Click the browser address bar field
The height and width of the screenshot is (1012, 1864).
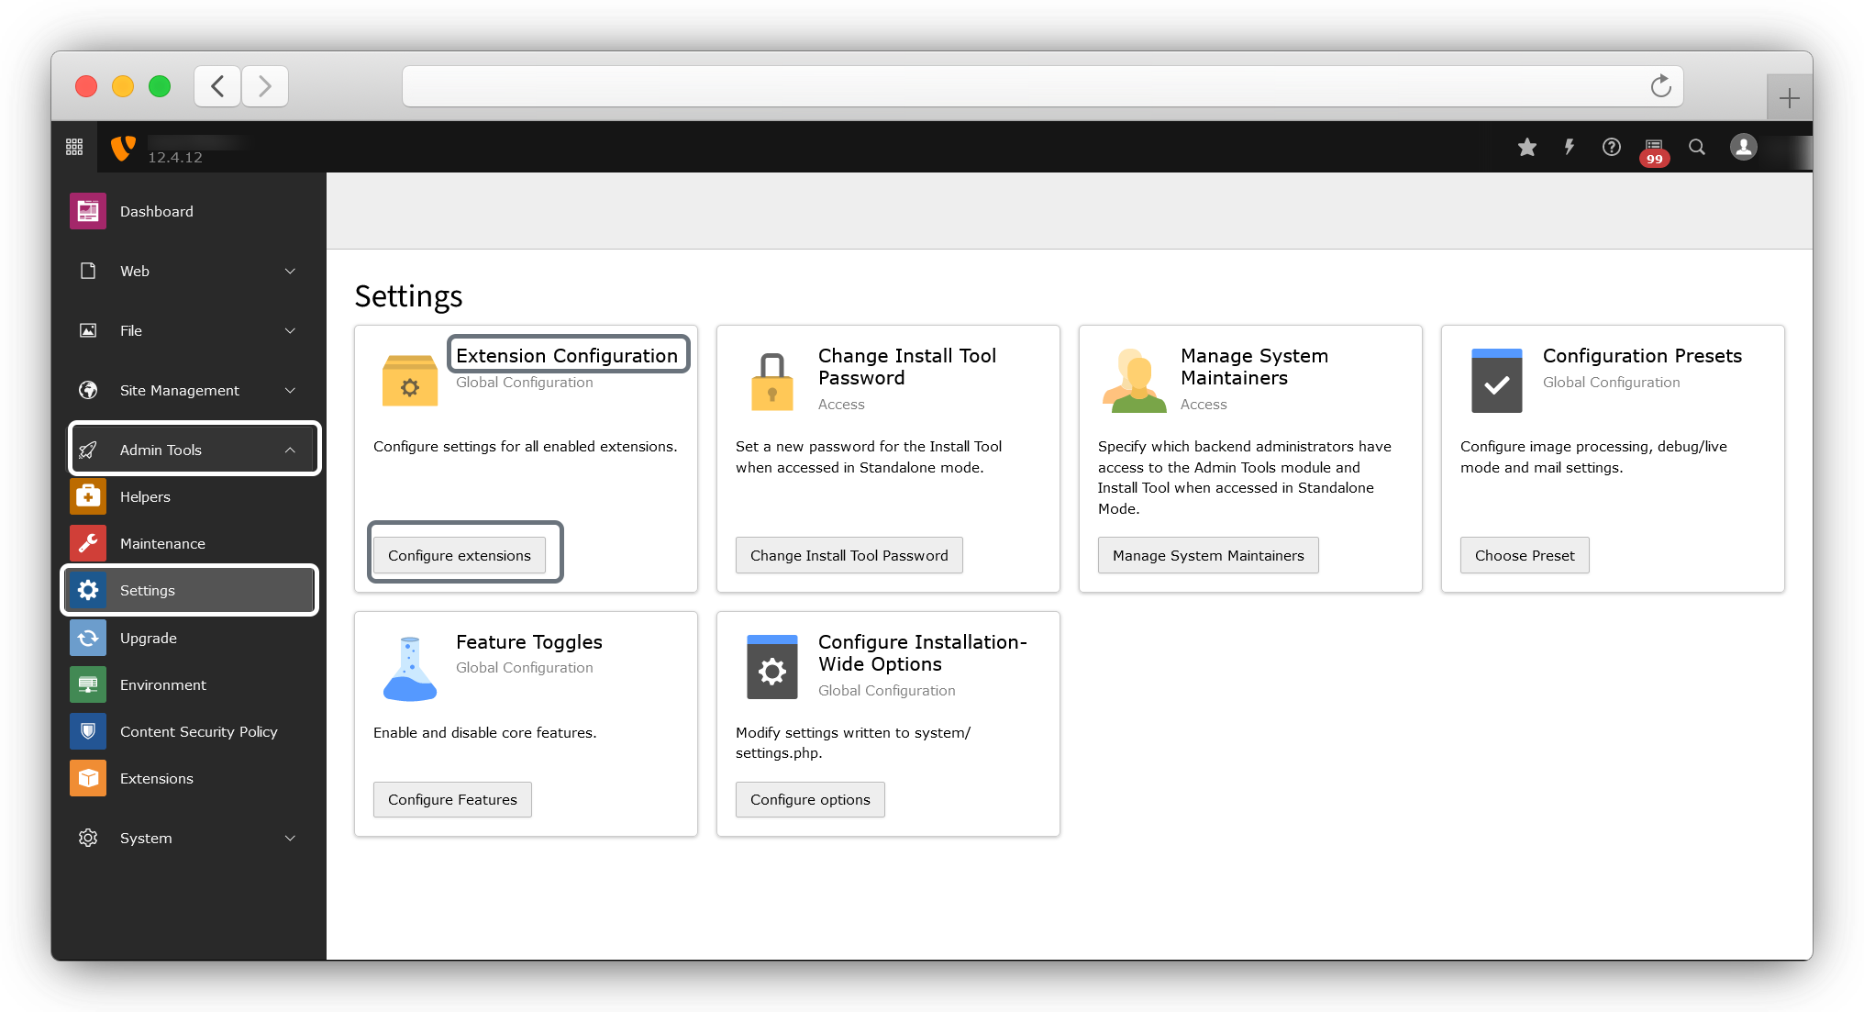[x=1018, y=86]
